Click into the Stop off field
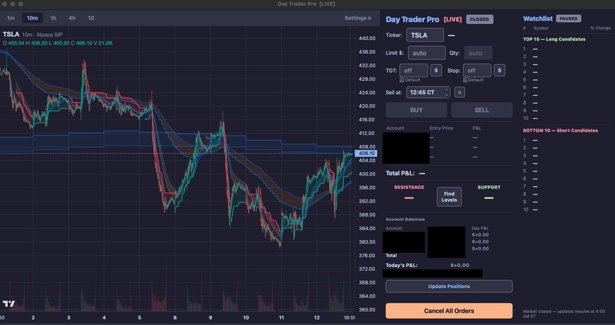Screen dimensions: 615x325 click(x=477, y=71)
